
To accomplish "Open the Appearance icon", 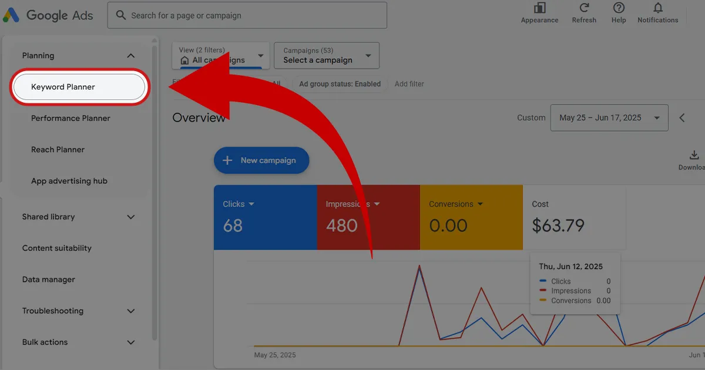I will pos(539,8).
